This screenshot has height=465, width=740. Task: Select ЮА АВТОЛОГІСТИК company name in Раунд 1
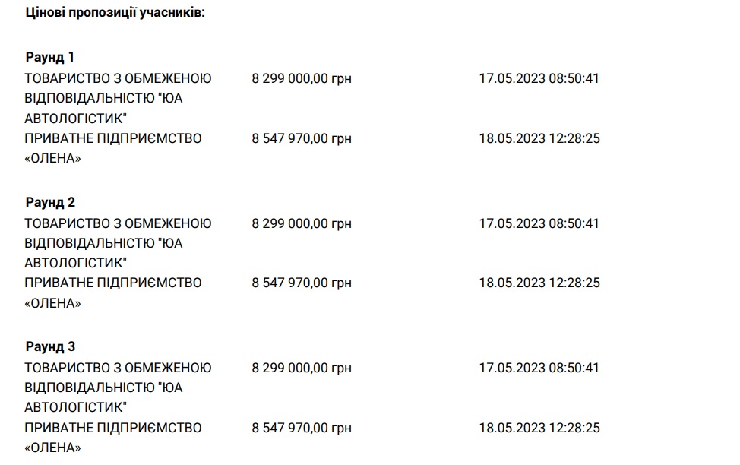tap(118, 98)
